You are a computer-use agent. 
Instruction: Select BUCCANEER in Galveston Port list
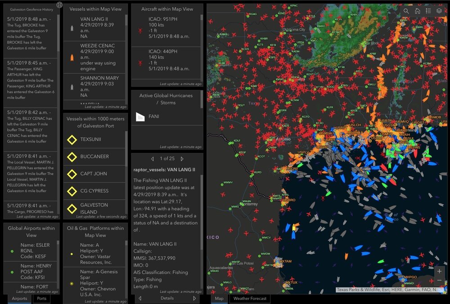(x=94, y=157)
